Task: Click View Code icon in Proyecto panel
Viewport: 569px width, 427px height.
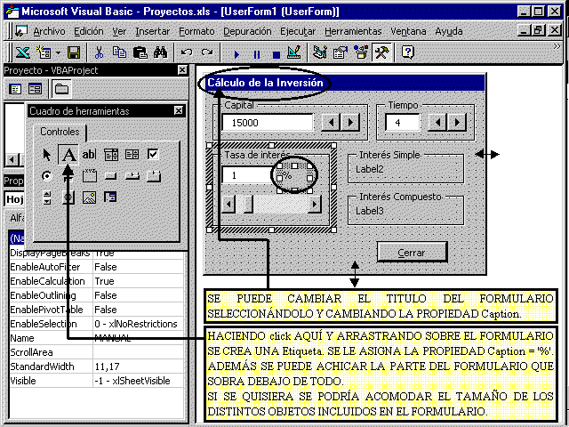Action: (15, 89)
